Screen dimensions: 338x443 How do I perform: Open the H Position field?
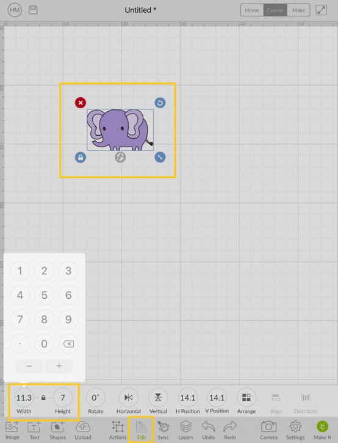pos(188,398)
